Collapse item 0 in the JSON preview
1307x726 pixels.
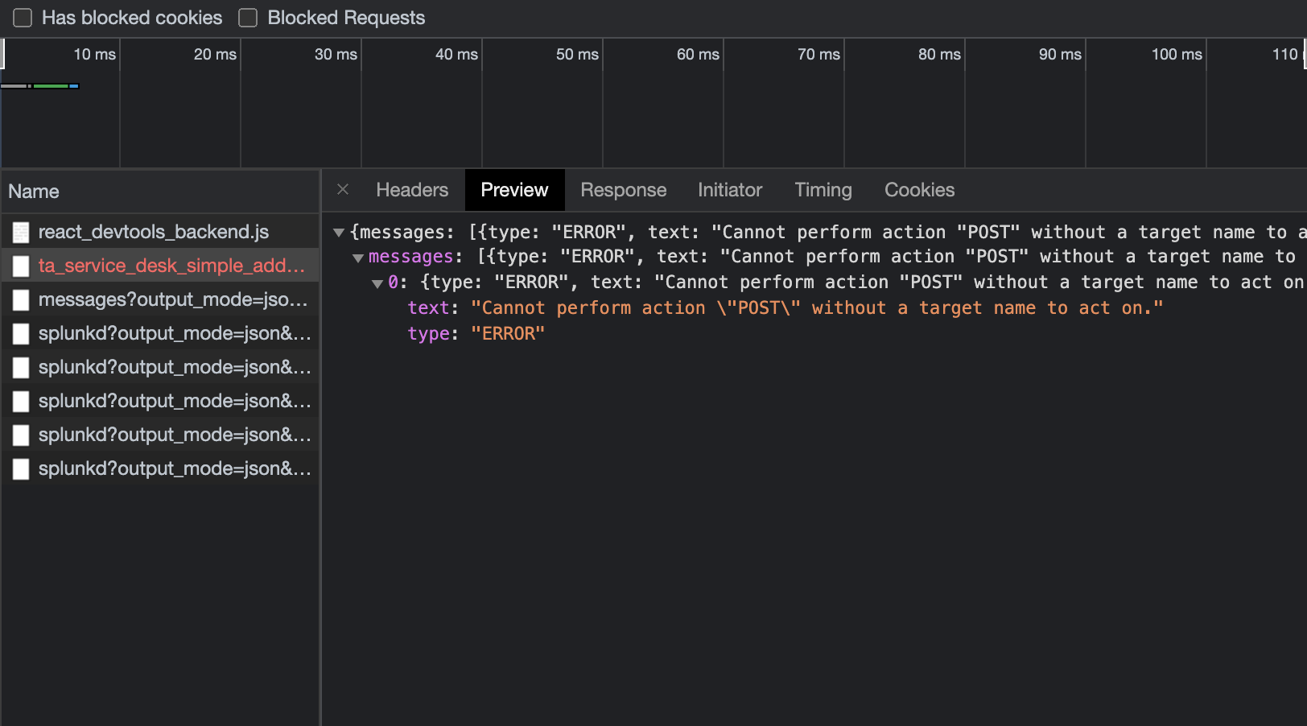[377, 282]
